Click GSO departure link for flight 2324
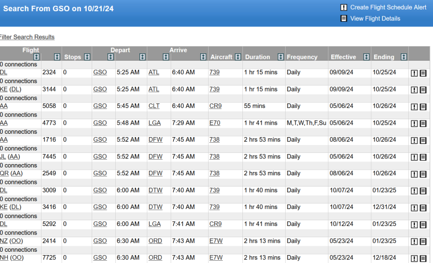The width and height of the screenshot is (433, 263). [x=100, y=72]
